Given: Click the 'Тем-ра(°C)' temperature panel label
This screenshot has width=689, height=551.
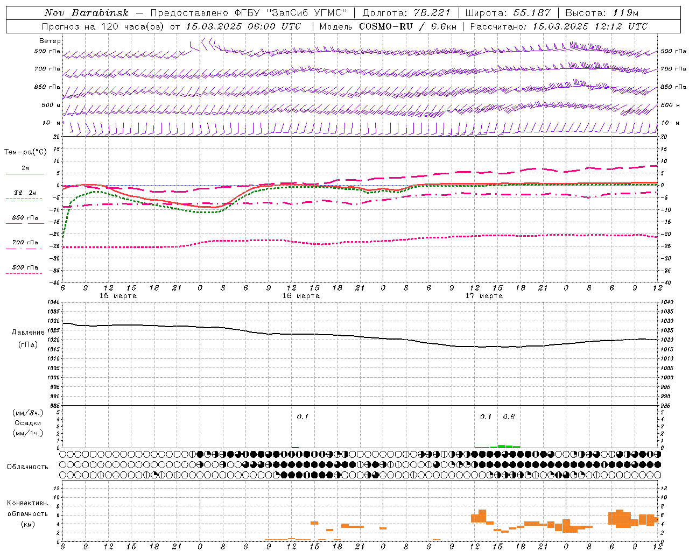Looking at the screenshot, I should coord(25,152).
